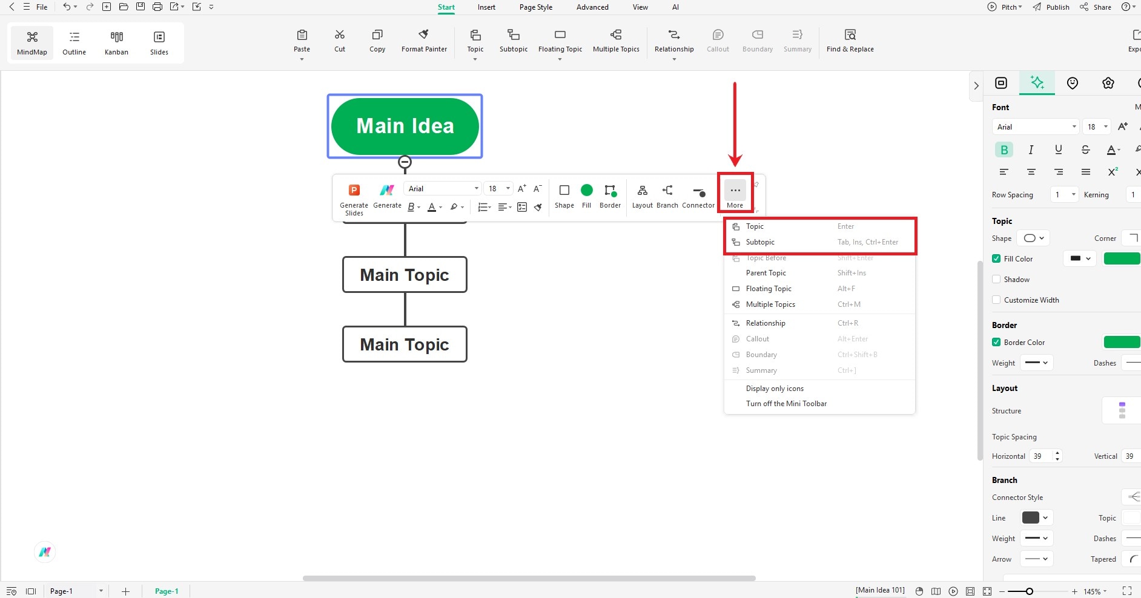The width and height of the screenshot is (1141, 598).
Task: Add a new page with plus button
Action: (125, 591)
